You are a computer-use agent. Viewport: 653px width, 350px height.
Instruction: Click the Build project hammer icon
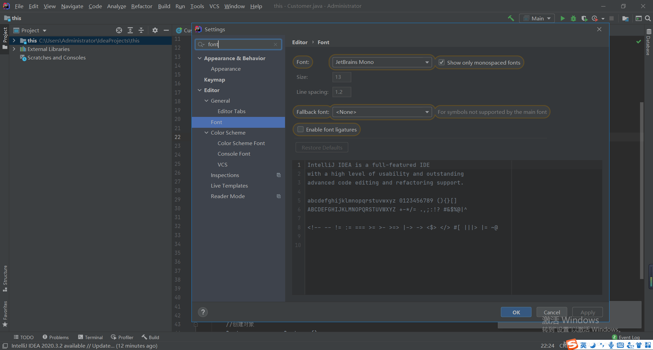click(511, 18)
